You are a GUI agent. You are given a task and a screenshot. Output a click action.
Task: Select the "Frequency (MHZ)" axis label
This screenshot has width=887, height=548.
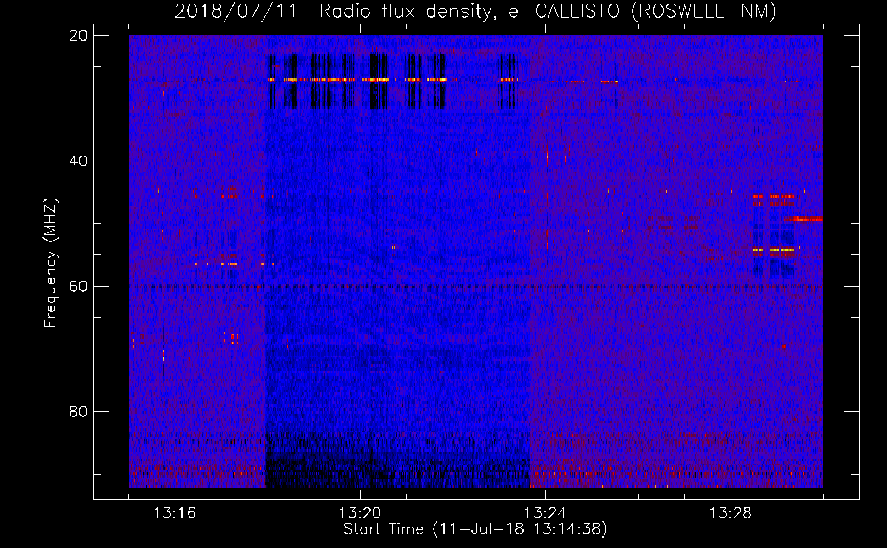(x=50, y=264)
